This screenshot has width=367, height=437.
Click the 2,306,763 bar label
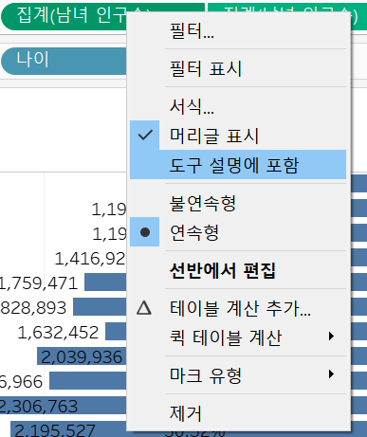tap(39, 406)
